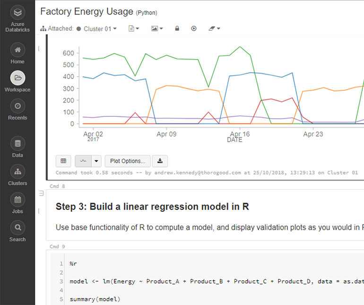Click the Cmd 8 label
This screenshot has width=364, height=305.
click(x=57, y=186)
